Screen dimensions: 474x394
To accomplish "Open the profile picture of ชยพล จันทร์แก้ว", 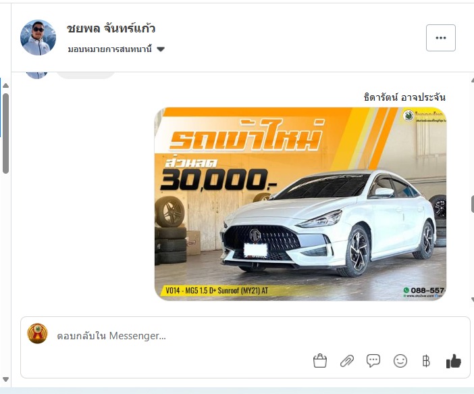I will pyautogui.click(x=38, y=38).
